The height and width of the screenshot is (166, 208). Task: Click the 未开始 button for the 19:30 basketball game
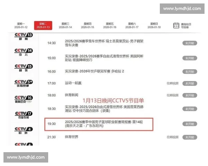click(190, 124)
